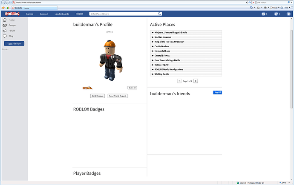The height and width of the screenshot is (185, 294).
Task: Expand the Emerald Forest place
Action: [186, 56]
